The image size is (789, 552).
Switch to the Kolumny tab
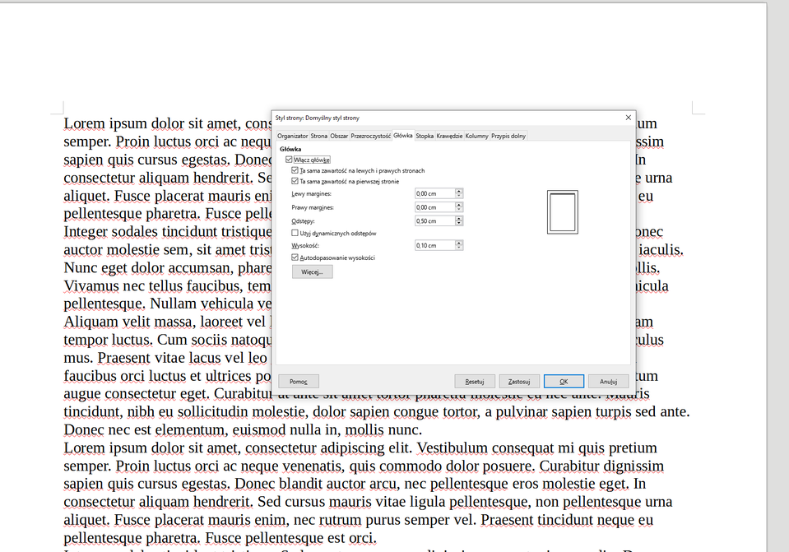pyautogui.click(x=477, y=136)
